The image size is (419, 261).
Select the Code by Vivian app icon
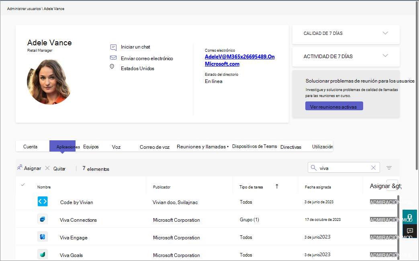click(43, 201)
